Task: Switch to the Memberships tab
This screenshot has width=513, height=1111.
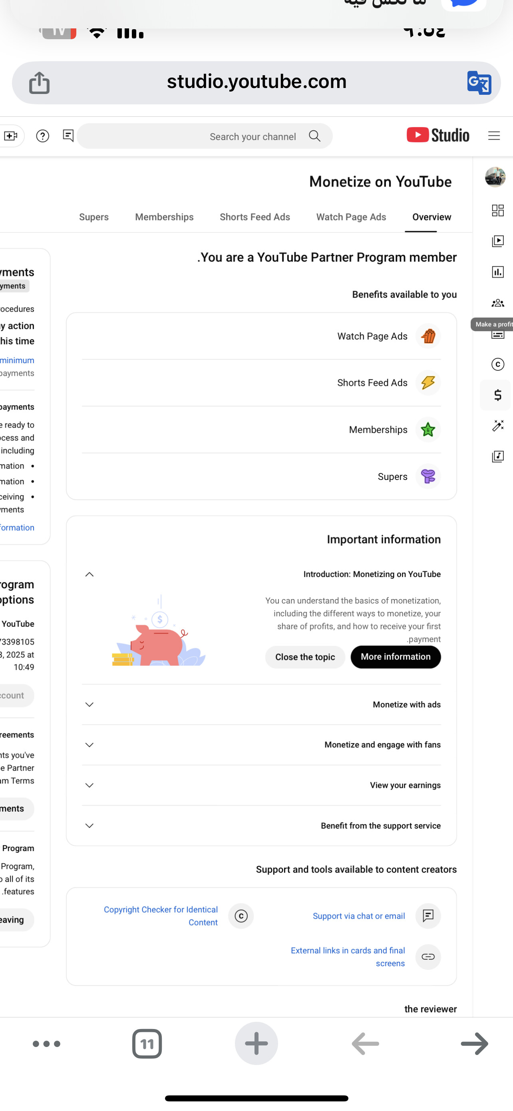Action: coord(164,217)
